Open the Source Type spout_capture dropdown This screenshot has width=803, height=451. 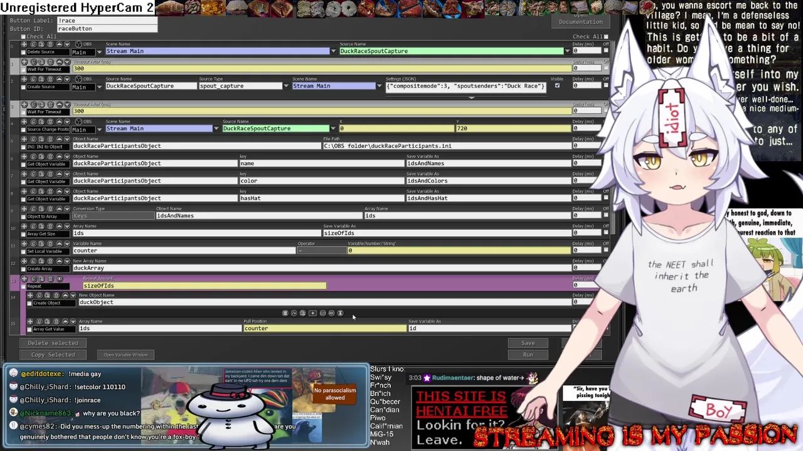click(x=286, y=86)
